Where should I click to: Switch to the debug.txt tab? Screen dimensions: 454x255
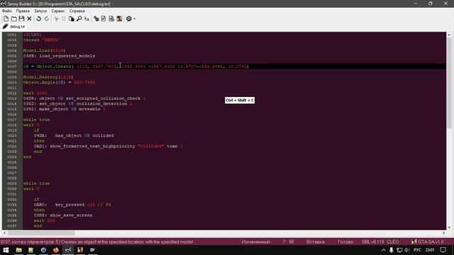point(14,27)
